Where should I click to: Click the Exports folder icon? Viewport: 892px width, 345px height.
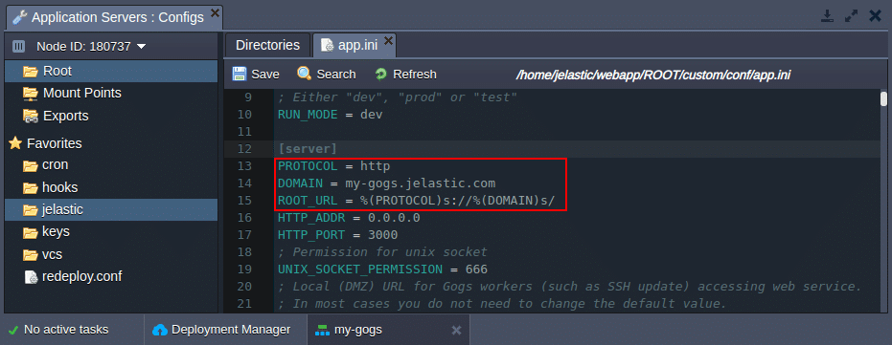pos(30,116)
